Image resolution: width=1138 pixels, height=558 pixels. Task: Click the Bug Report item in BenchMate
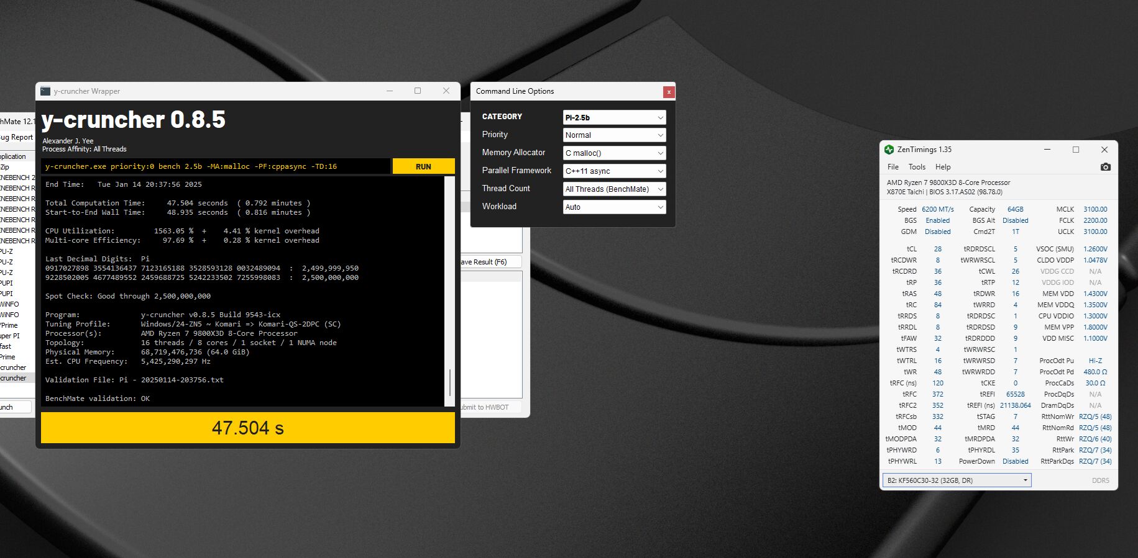pos(17,137)
